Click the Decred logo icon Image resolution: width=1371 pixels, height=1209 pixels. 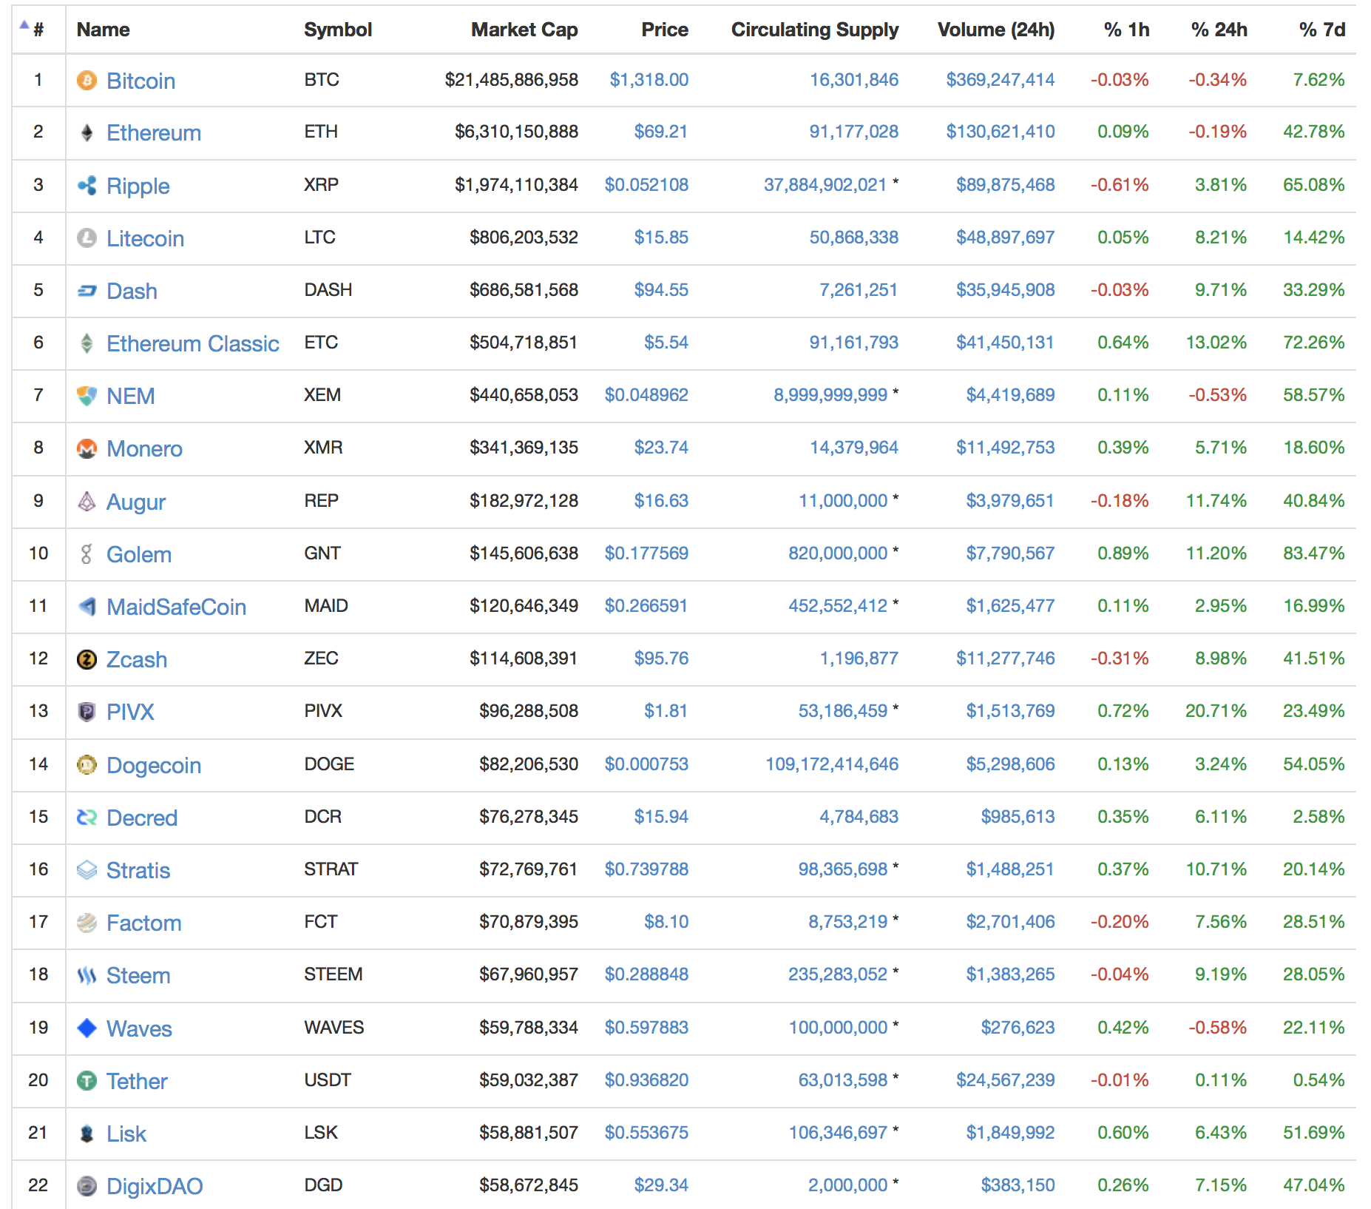[x=87, y=818]
